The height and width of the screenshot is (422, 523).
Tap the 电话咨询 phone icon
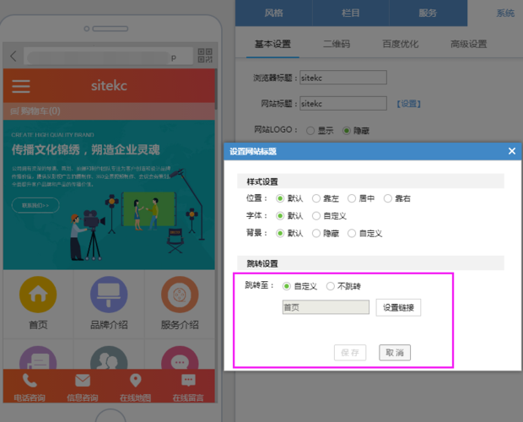(x=30, y=381)
